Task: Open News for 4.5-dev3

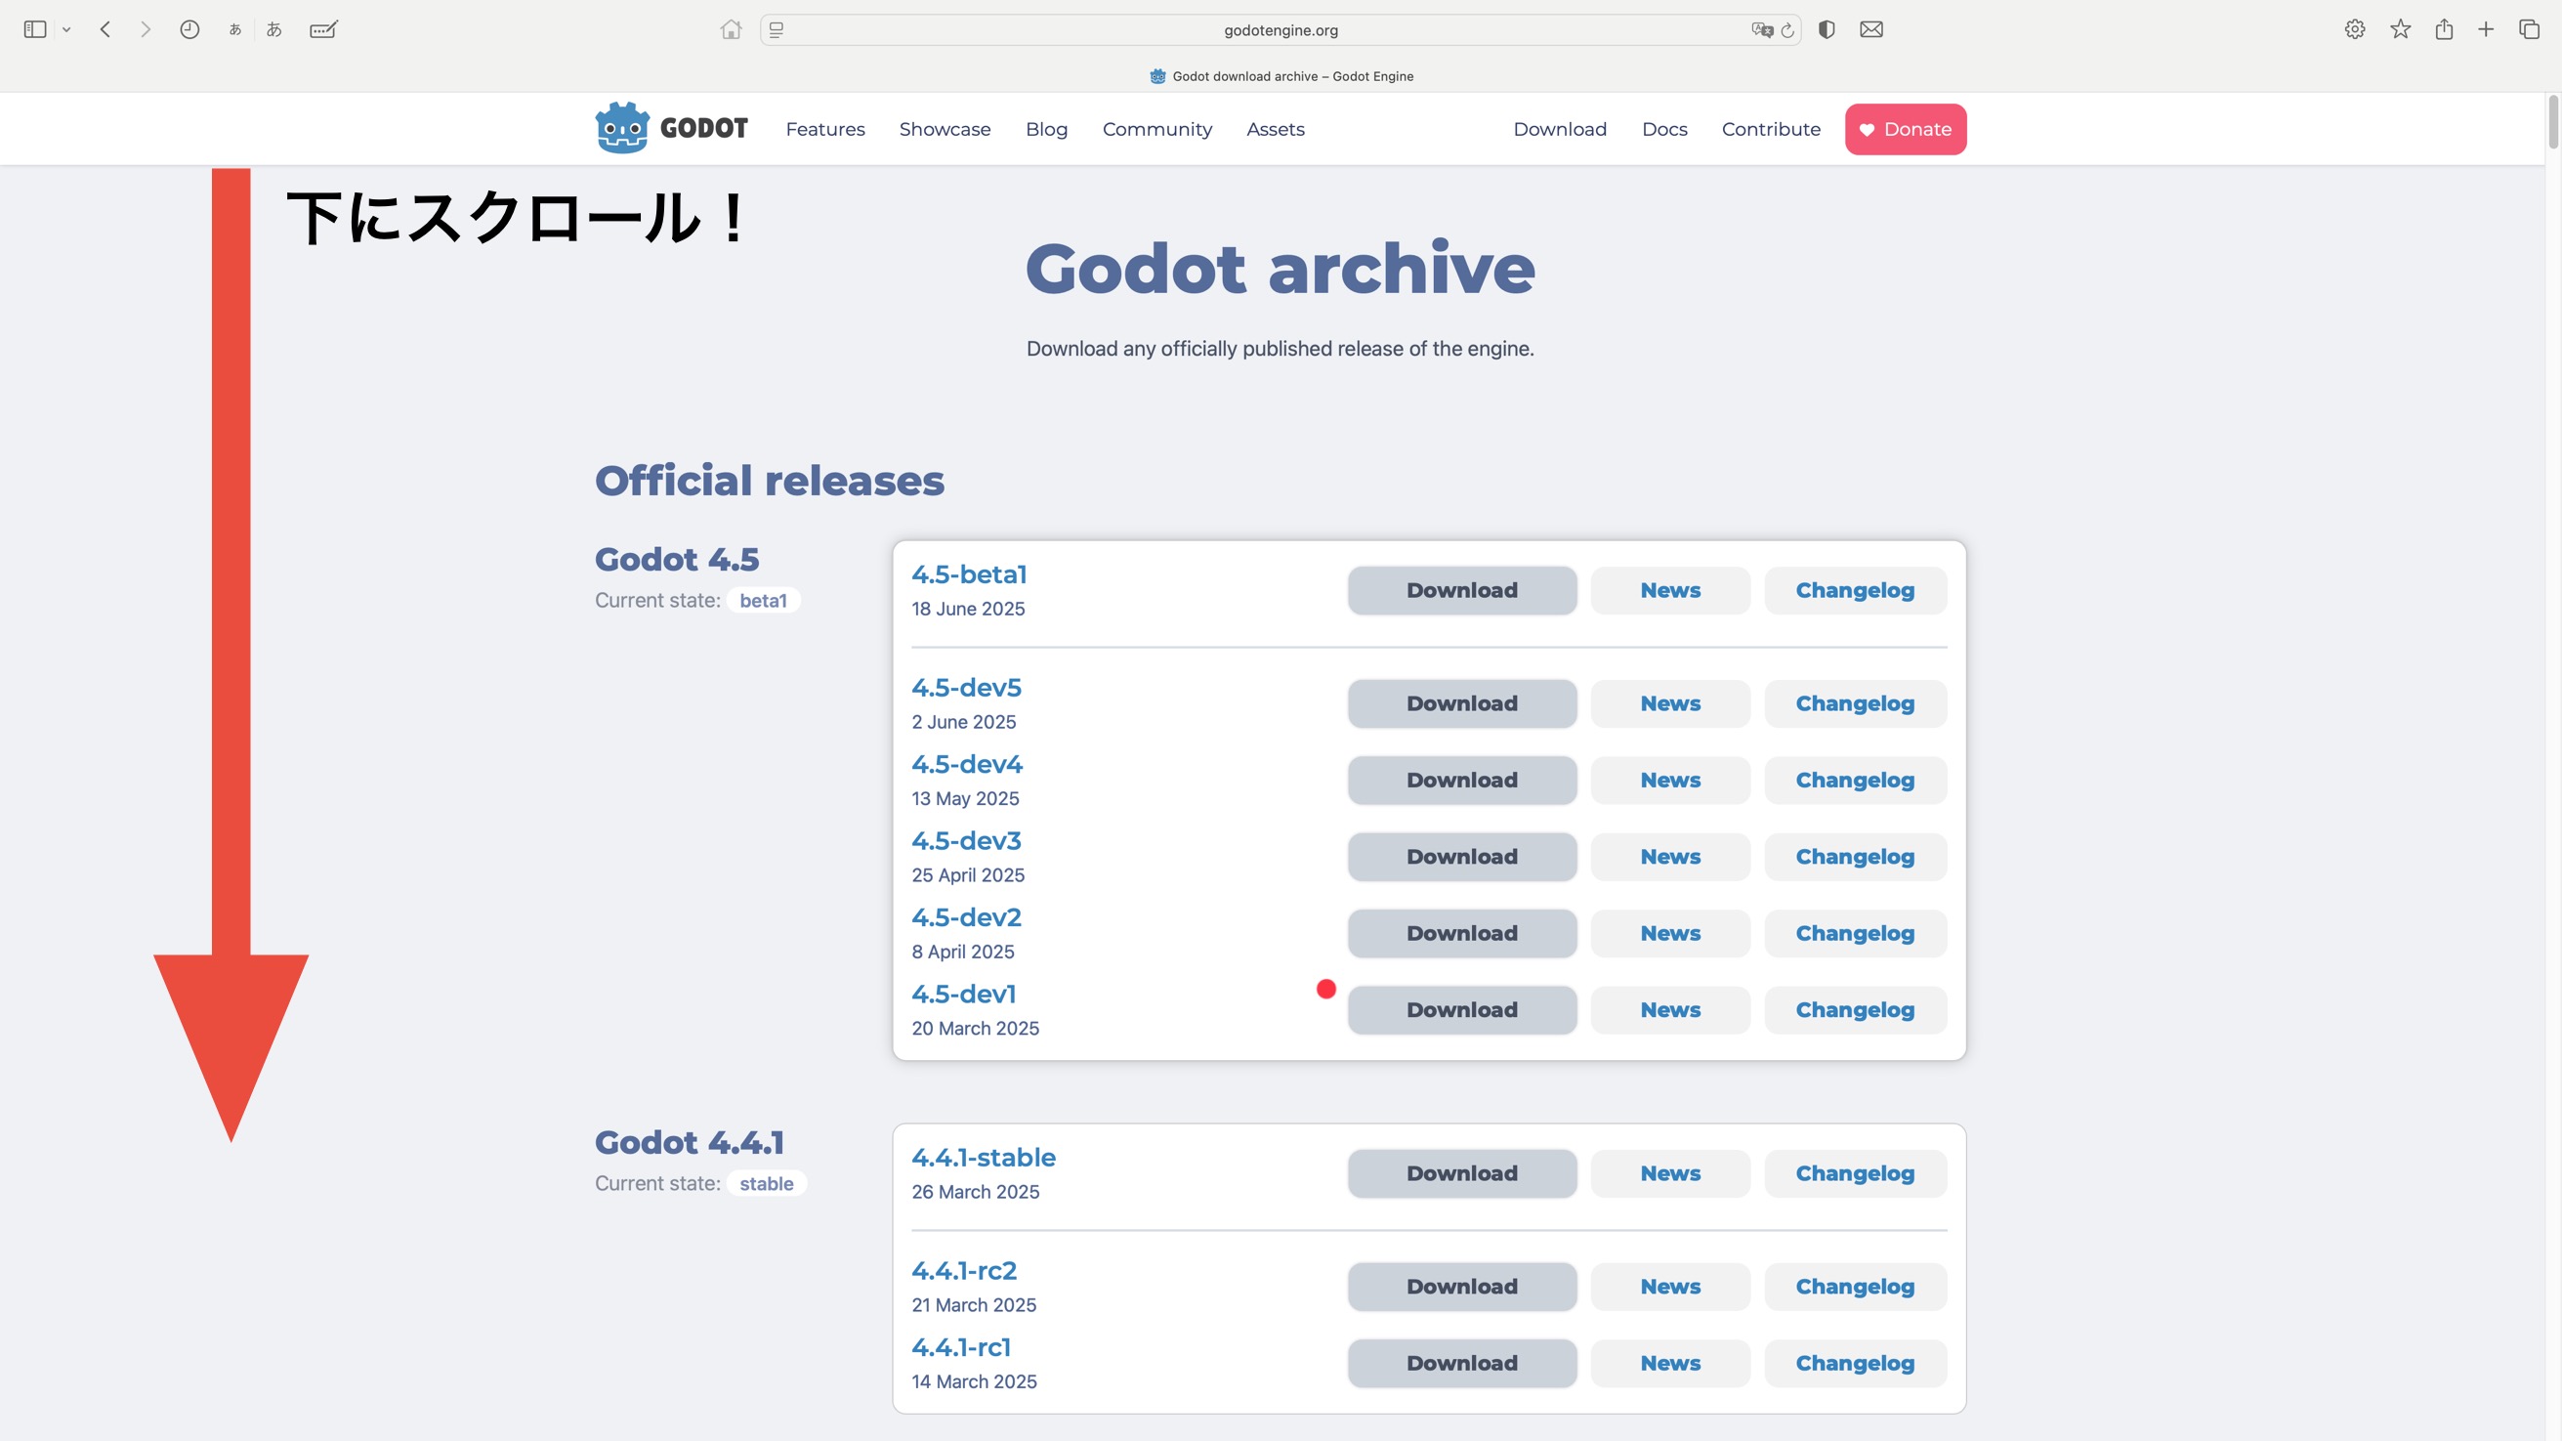Action: 1670,857
